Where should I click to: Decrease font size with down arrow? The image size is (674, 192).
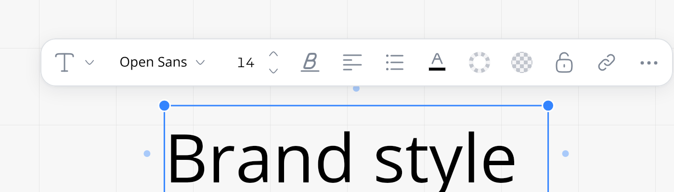coord(273,71)
